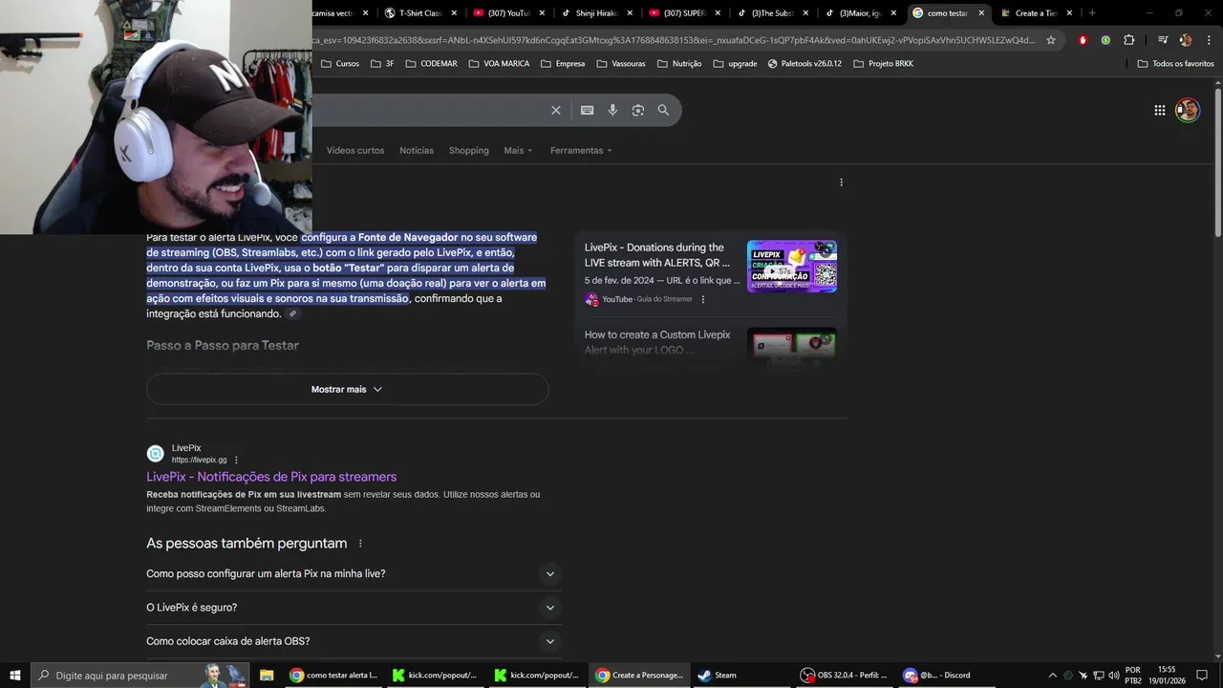Select the 'Notícias' search filter
This screenshot has width=1223, height=688.
tap(417, 150)
